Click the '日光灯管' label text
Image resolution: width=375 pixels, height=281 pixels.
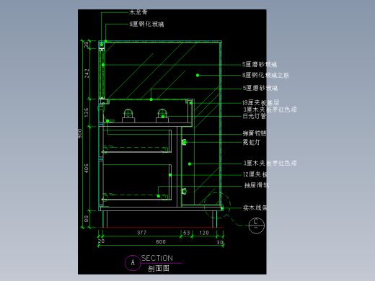click(255, 116)
